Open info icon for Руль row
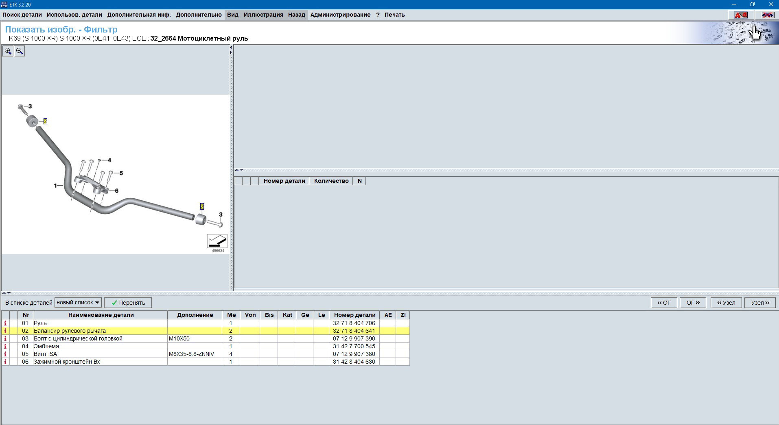The height and width of the screenshot is (425, 779). 5,323
